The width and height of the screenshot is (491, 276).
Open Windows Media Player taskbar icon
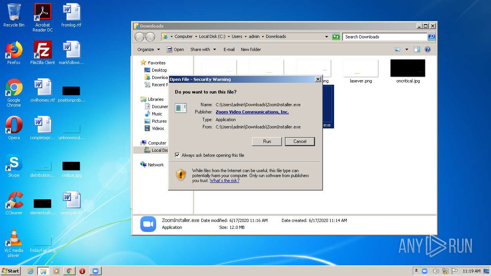(x=56, y=271)
